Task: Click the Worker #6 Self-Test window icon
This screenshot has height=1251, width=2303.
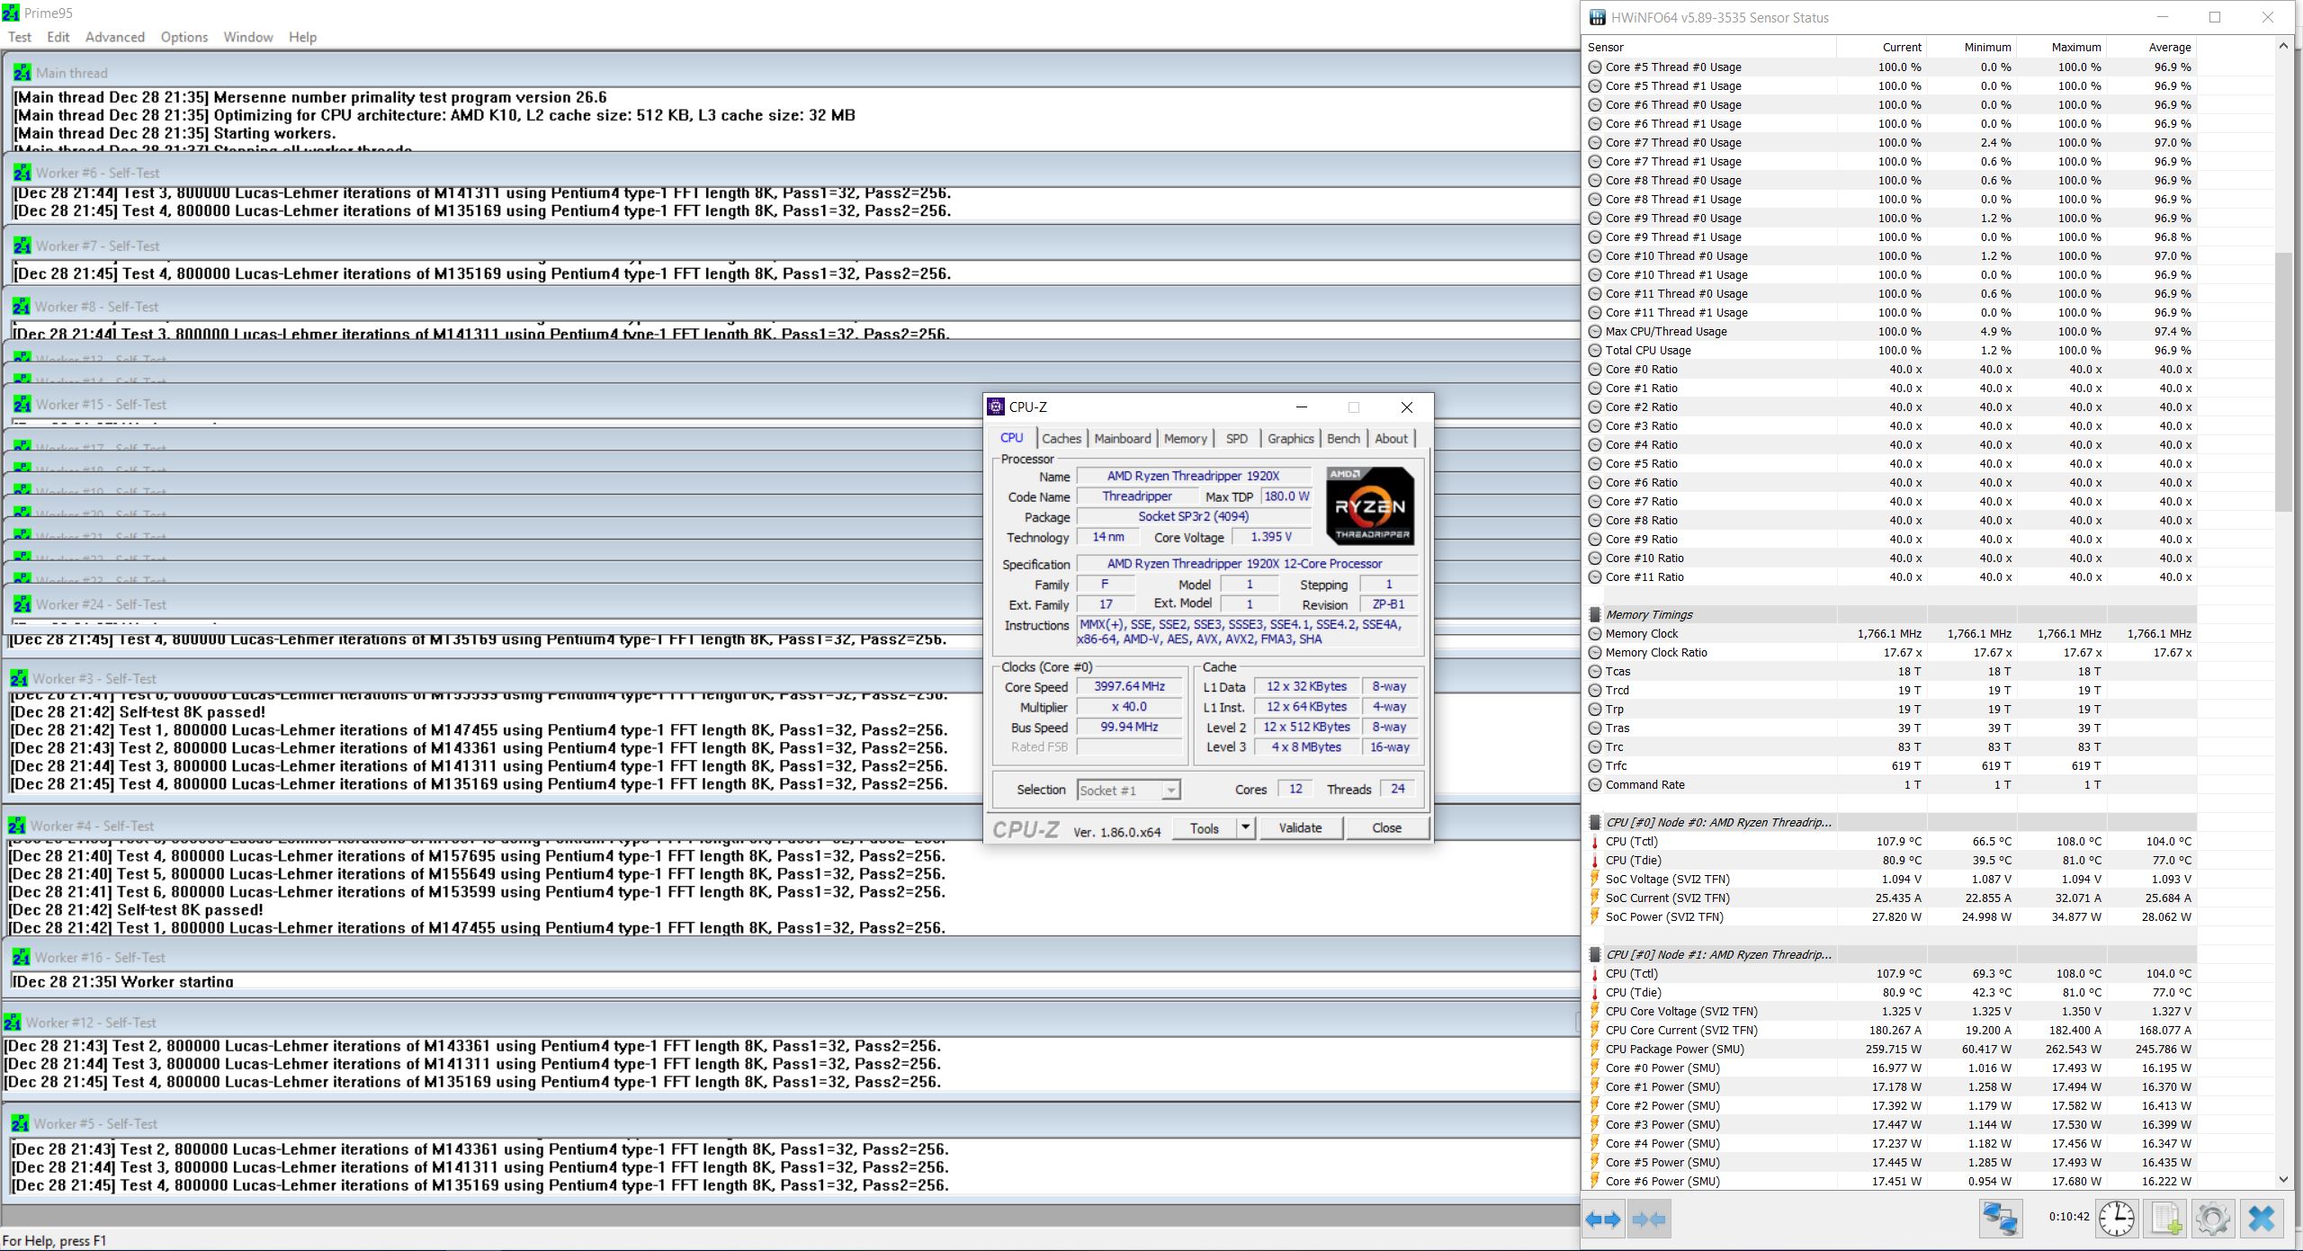Action: pyautogui.click(x=22, y=173)
